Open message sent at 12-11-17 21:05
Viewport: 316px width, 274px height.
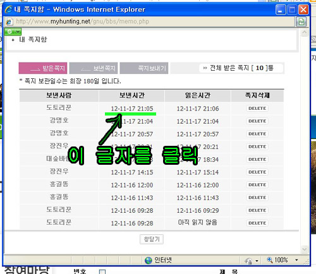(x=132, y=109)
